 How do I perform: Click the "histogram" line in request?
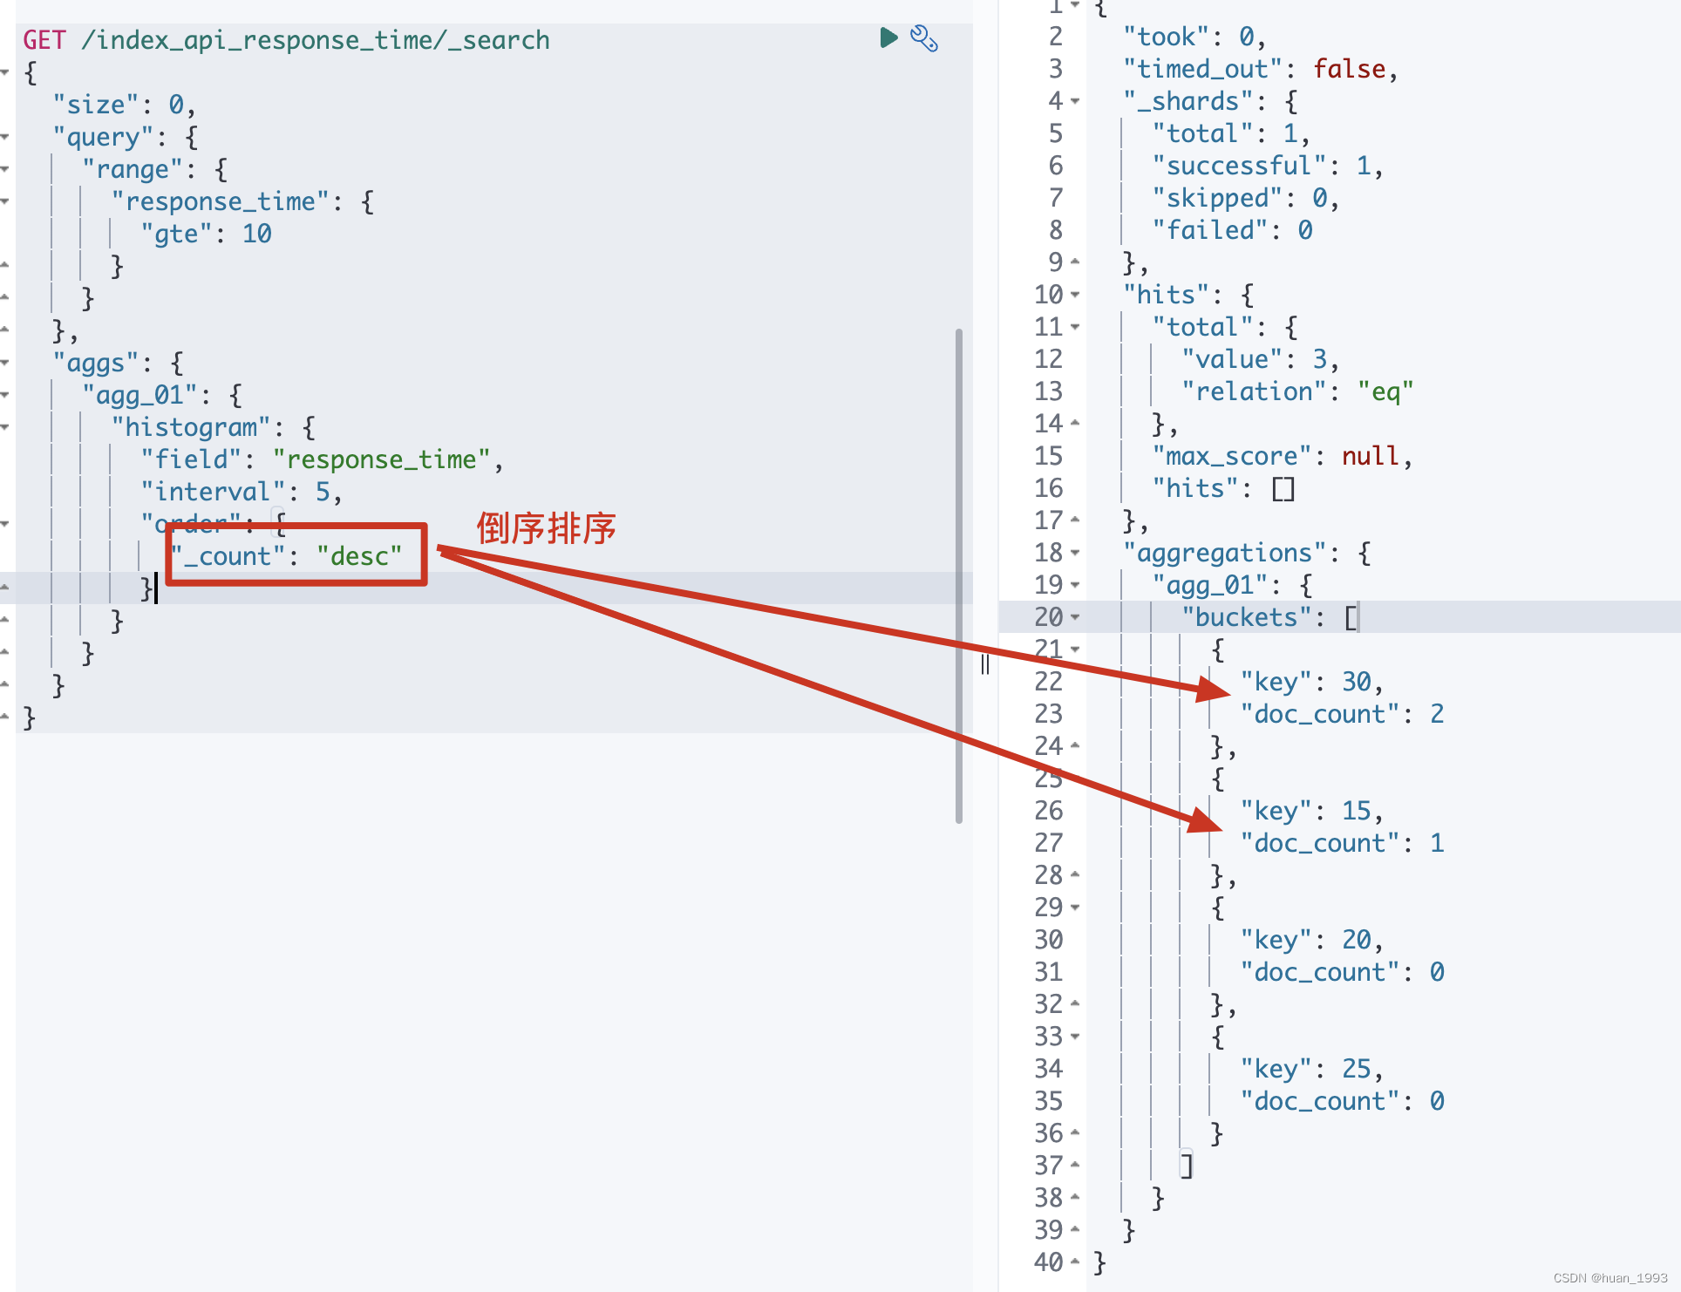click(214, 427)
